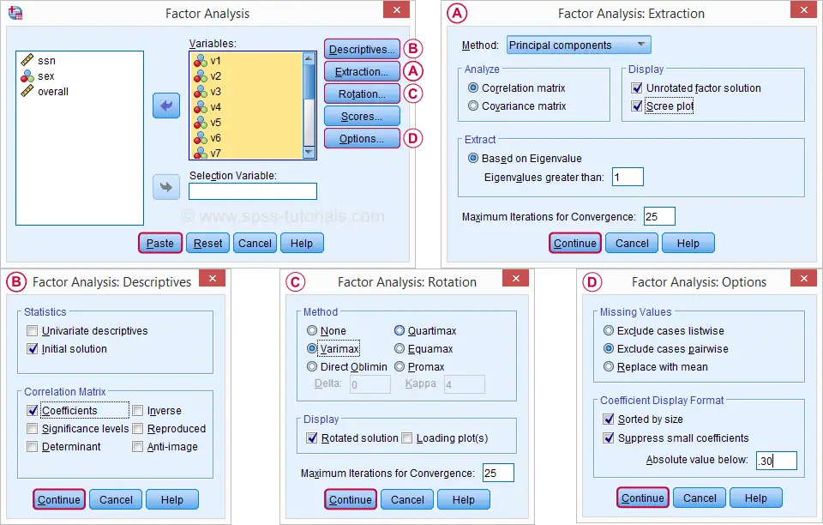Image resolution: width=823 pixels, height=525 pixels.
Task: Click Eigenvalues greater than input field
Action: pos(628,177)
